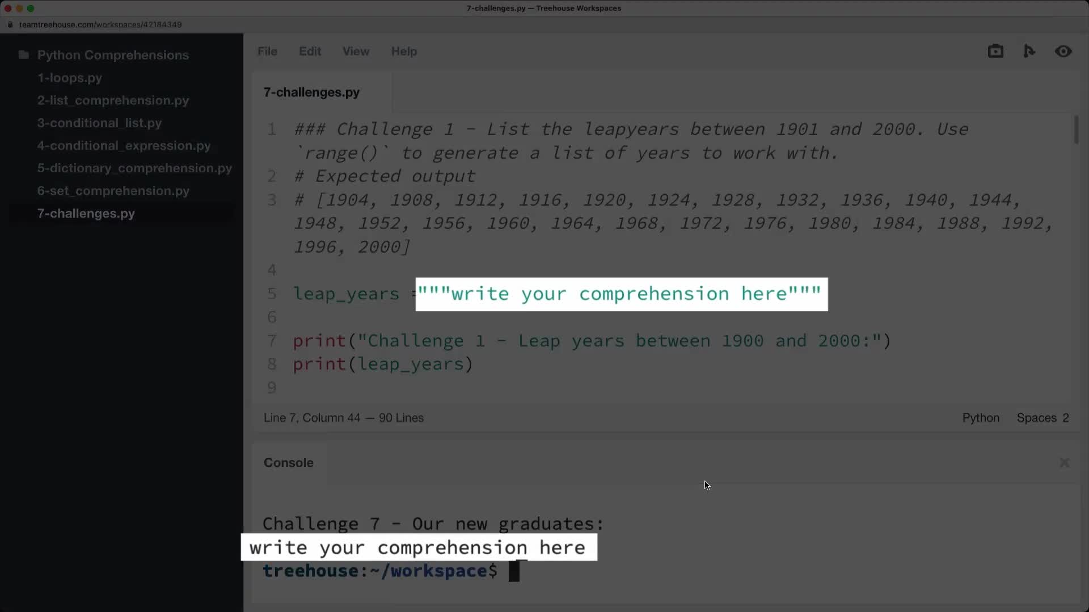Open 1-loops.py from the sidebar
This screenshot has height=612, width=1089.
70,78
